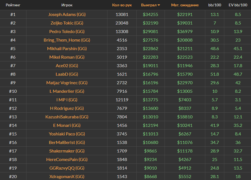
Task: Visit LaabD (GG) player page
Action: [x=67, y=74]
